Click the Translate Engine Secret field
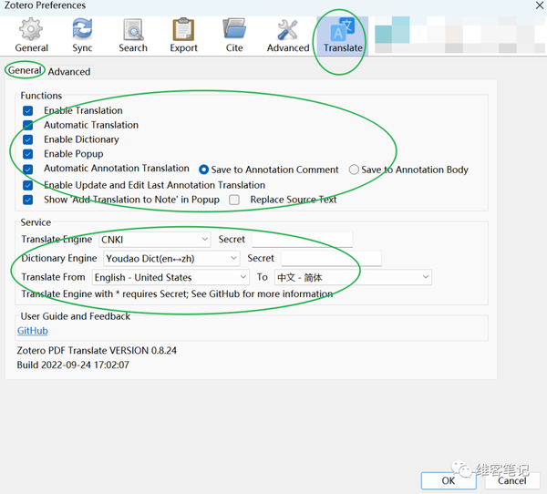The height and width of the screenshot is (494, 547). point(302,240)
